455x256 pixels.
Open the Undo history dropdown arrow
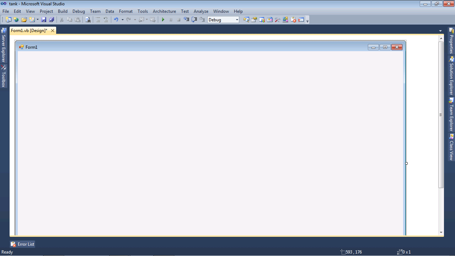point(122,20)
